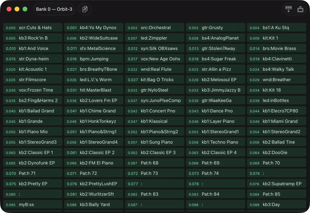Pick the kb2:DooGie patch
The width and height of the screenshot is (310, 213).
tap(277, 152)
